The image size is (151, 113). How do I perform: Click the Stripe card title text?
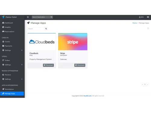click(x=63, y=53)
